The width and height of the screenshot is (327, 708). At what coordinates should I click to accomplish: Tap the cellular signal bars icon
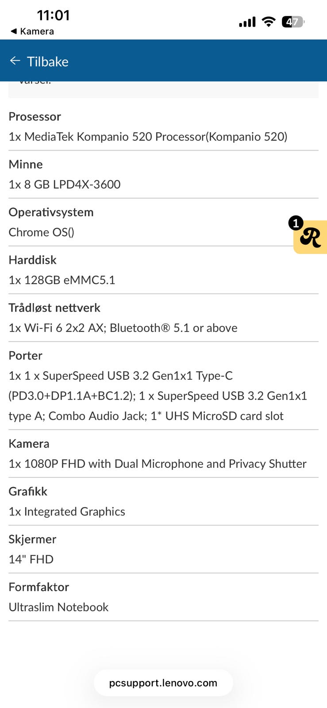247,22
